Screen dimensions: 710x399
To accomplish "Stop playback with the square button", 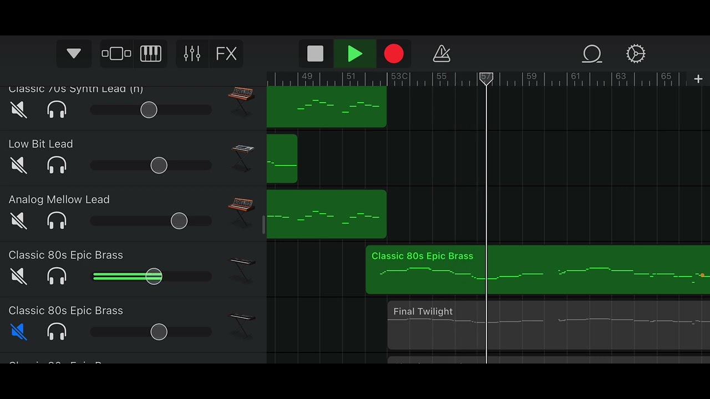I will (x=316, y=54).
